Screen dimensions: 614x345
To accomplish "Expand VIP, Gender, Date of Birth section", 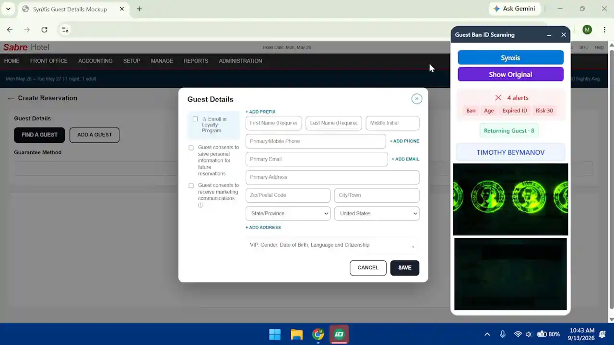I will pos(332,245).
